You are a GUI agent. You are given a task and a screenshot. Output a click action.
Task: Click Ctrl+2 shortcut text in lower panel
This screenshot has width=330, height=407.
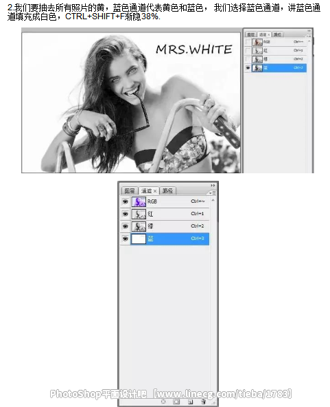pyautogui.click(x=198, y=226)
